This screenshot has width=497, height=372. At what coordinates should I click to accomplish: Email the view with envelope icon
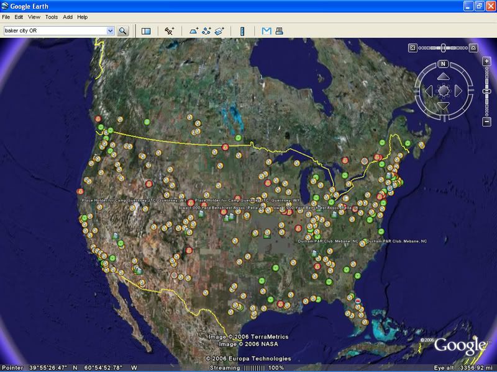click(x=267, y=30)
